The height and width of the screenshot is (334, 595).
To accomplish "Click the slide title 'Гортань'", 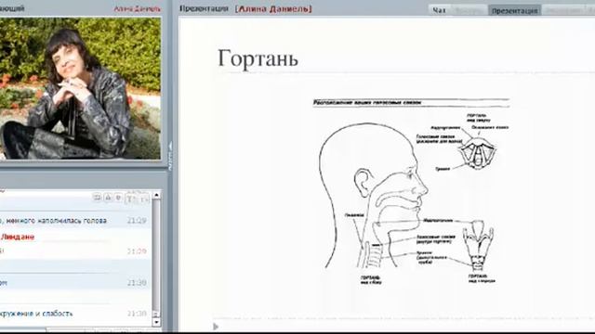I will [x=258, y=58].
